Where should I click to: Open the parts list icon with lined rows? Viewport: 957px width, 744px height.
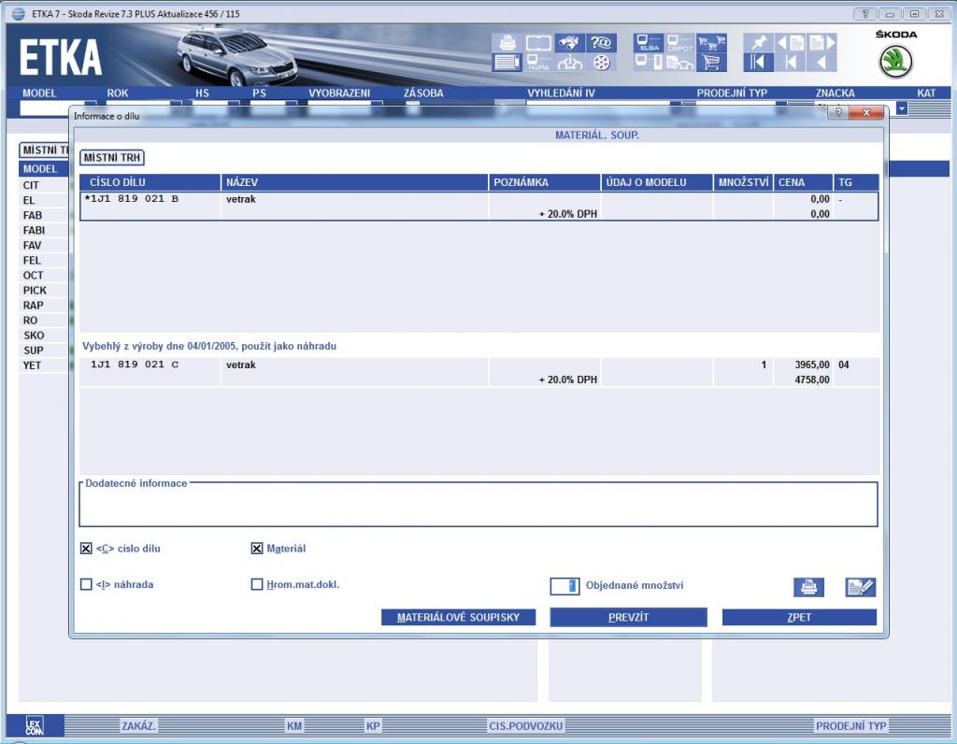pyautogui.click(x=507, y=63)
